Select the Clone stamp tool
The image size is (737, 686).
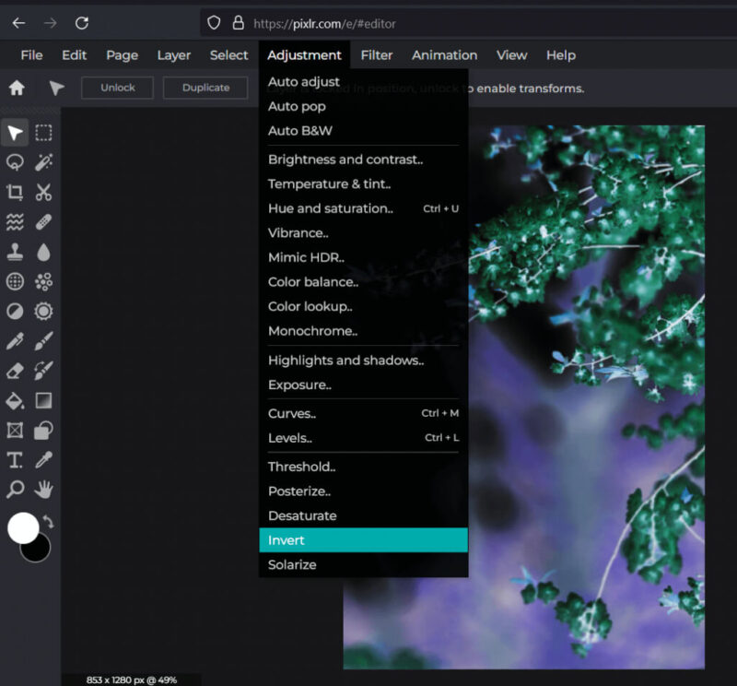click(x=14, y=251)
